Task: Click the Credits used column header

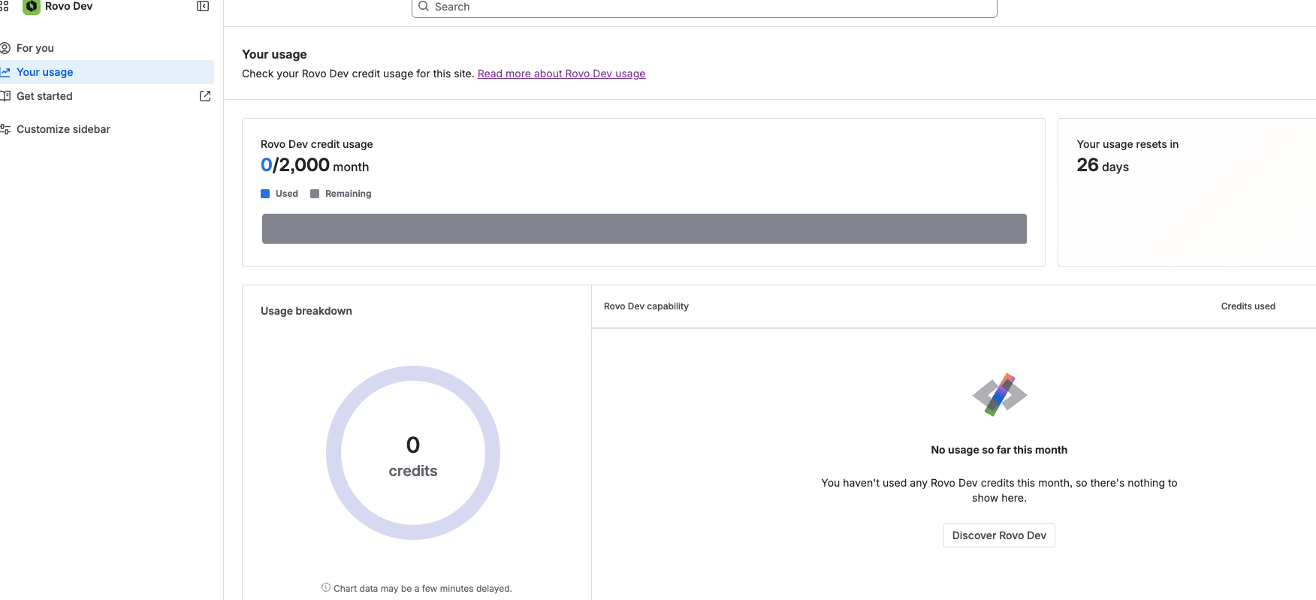Action: (x=1248, y=306)
